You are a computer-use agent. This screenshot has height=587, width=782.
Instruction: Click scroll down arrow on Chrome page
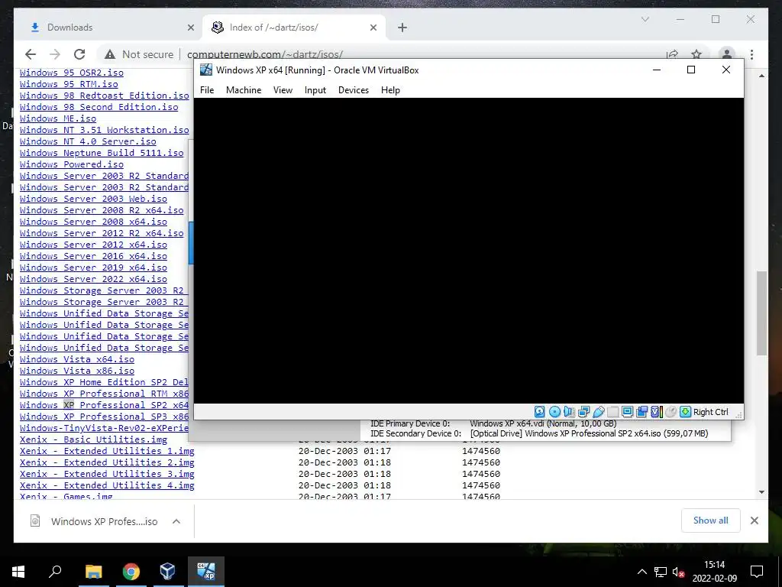click(761, 492)
